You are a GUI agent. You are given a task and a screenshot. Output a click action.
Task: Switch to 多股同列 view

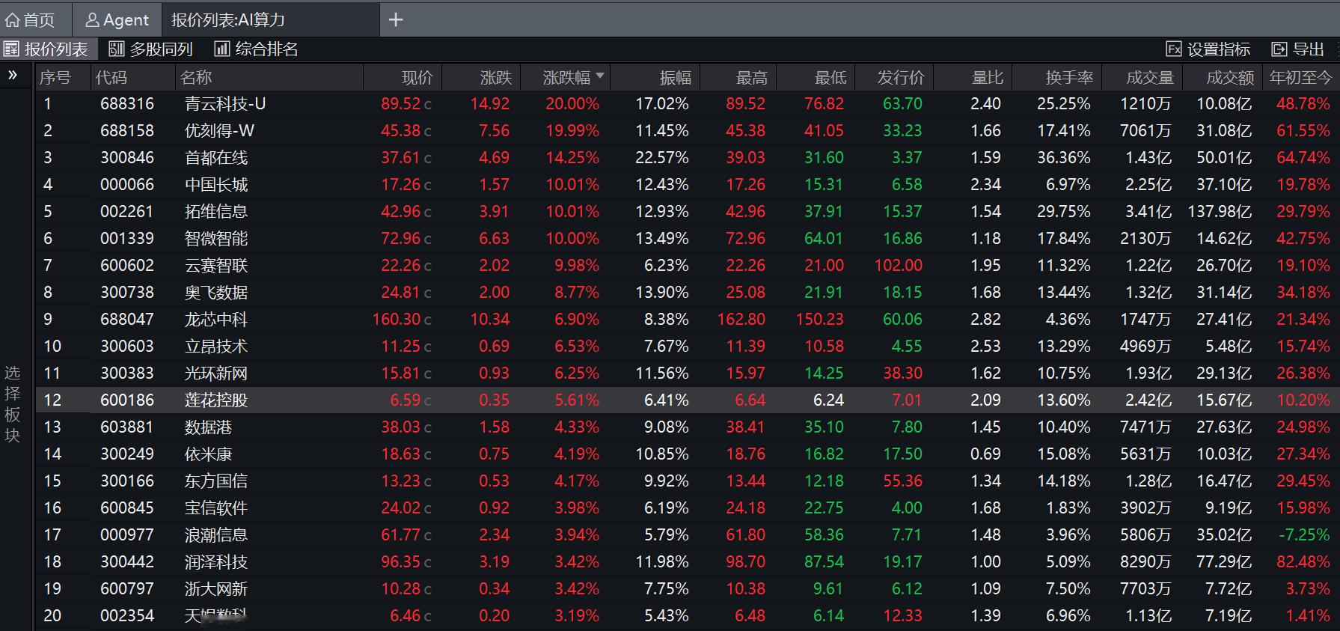[x=151, y=49]
